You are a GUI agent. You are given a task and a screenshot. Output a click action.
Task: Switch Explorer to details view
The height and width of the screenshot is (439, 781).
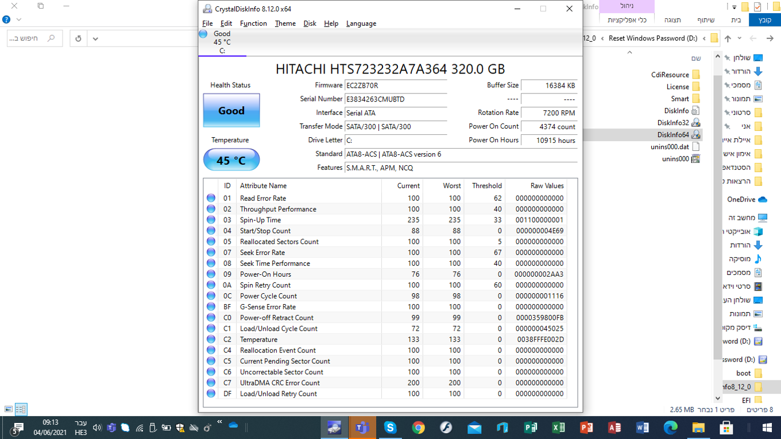point(21,409)
